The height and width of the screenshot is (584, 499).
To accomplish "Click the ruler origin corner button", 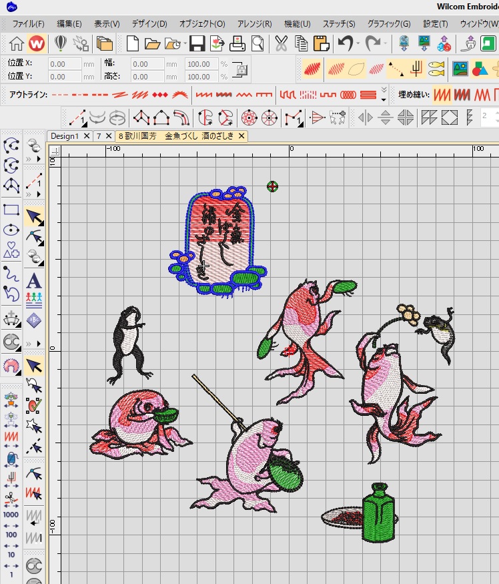I will pos(55,151).
